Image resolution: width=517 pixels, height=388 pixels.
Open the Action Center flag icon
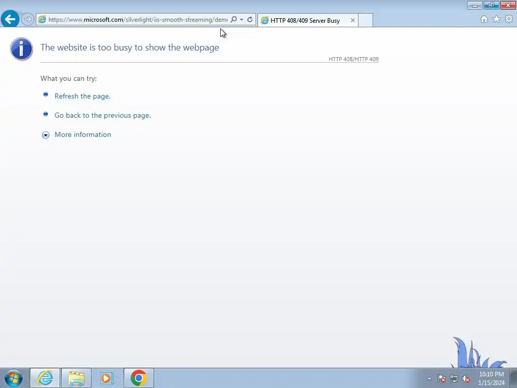click(442, 378)
